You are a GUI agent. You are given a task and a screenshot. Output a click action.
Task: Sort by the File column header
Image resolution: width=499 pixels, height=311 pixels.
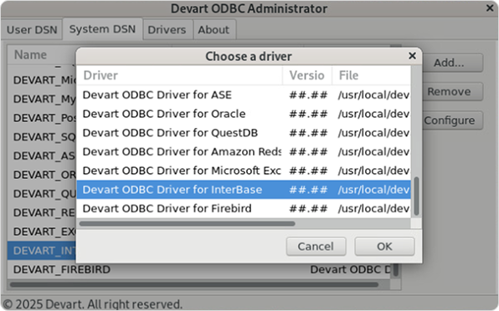371,75
